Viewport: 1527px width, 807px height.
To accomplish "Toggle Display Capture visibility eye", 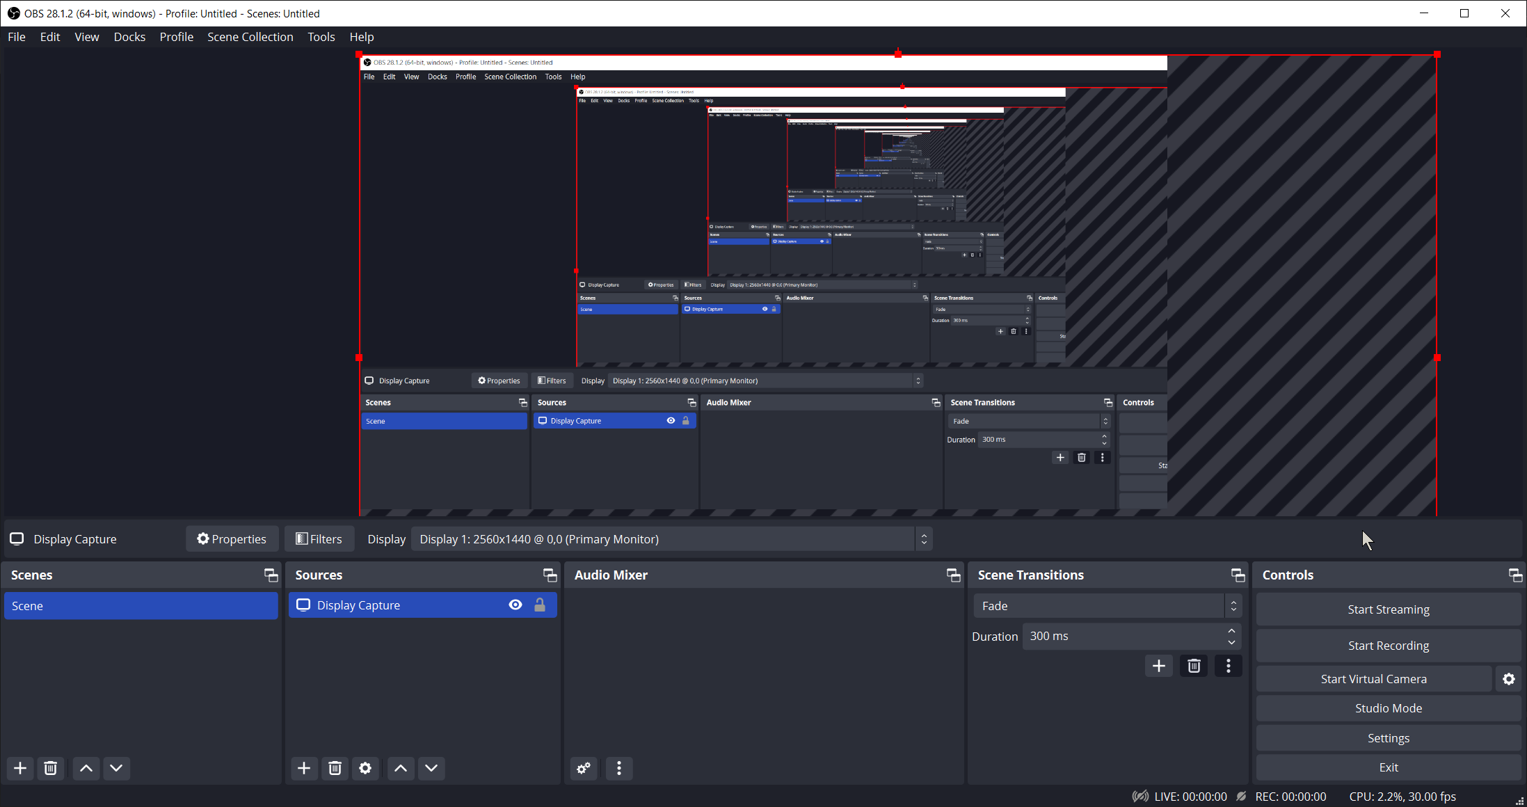I will click(515, 605).
